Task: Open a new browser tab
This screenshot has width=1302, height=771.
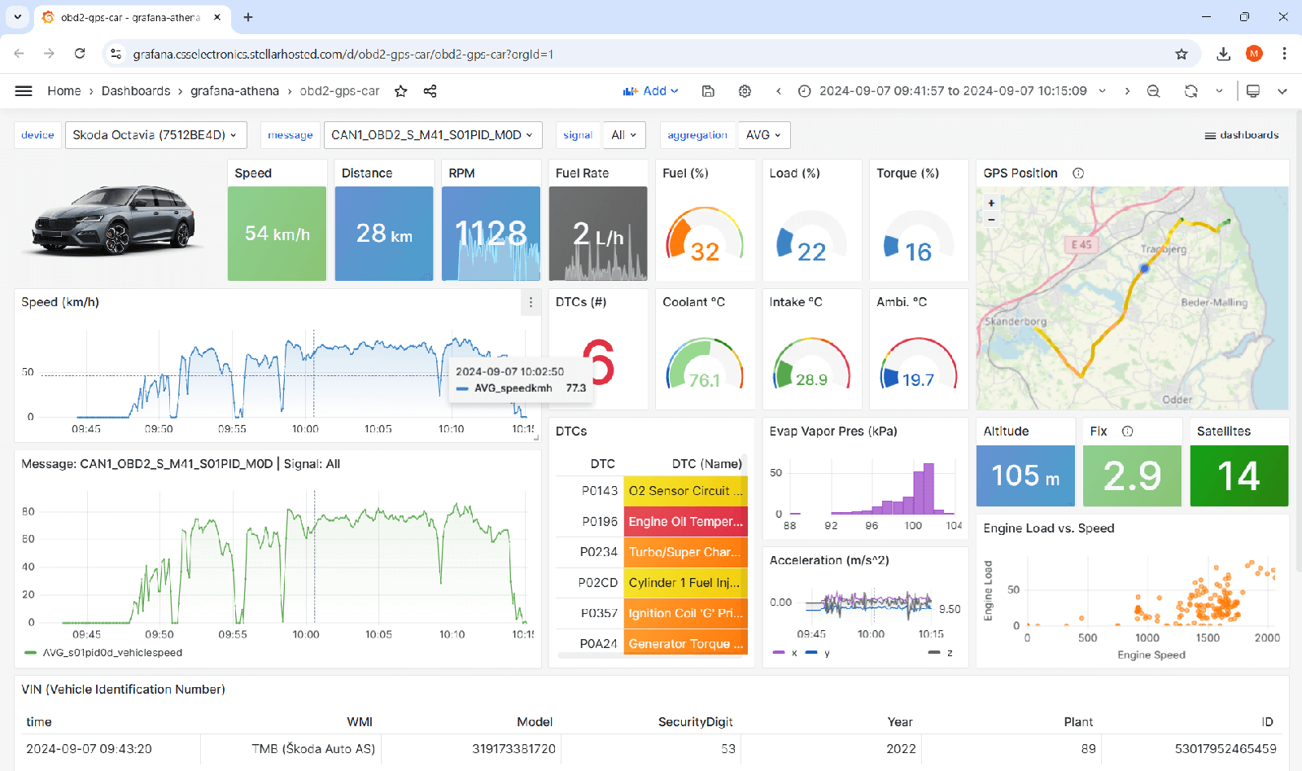Action: coord(248,17)
